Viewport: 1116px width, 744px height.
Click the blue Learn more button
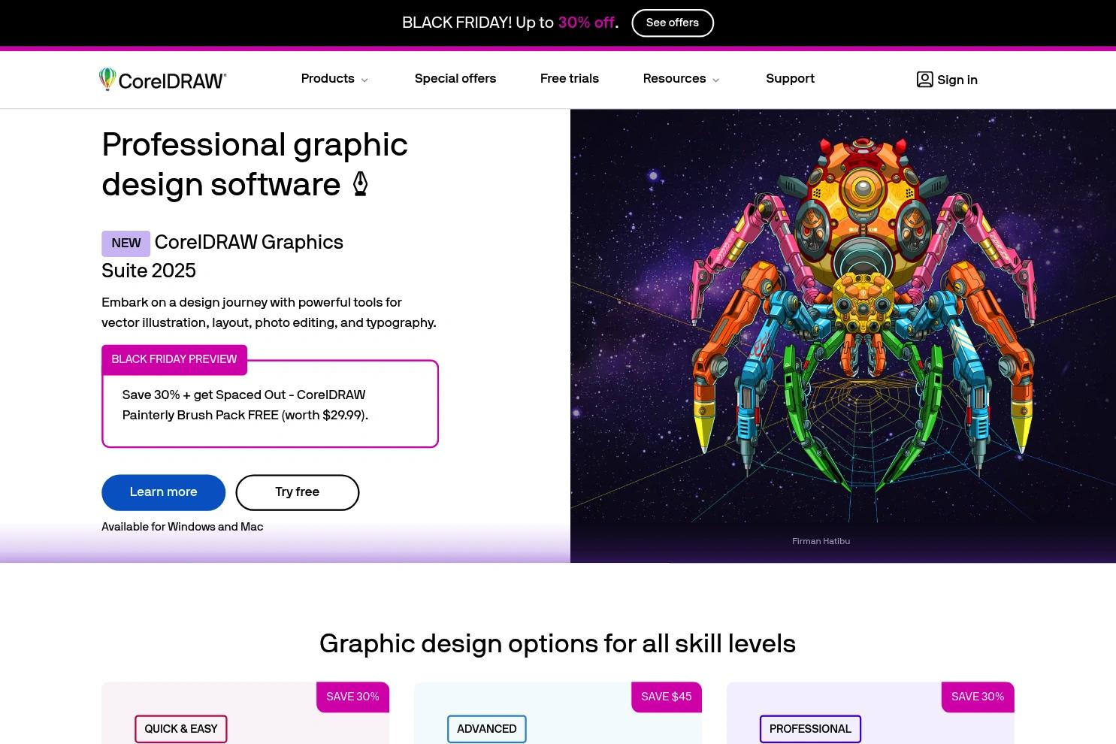tap(164, 492)
